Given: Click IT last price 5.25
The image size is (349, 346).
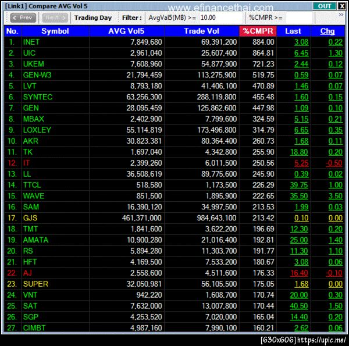Looking at the screenshot, I should (301, 163).
